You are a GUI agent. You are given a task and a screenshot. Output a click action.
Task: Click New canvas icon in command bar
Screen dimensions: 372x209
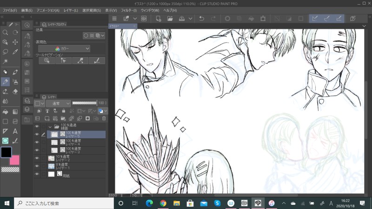[158, 19]
